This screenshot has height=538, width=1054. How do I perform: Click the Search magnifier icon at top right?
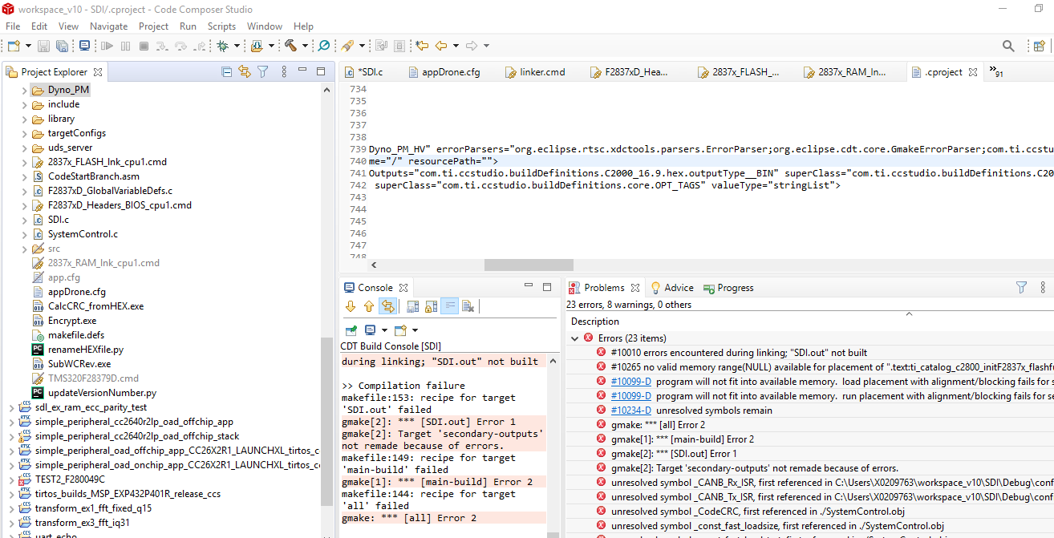coord(1008,46)
